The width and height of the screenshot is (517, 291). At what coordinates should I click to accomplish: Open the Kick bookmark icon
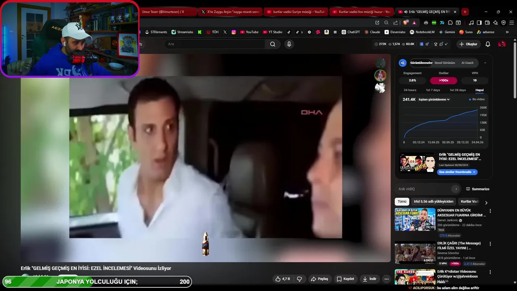(x=200, y=32)
